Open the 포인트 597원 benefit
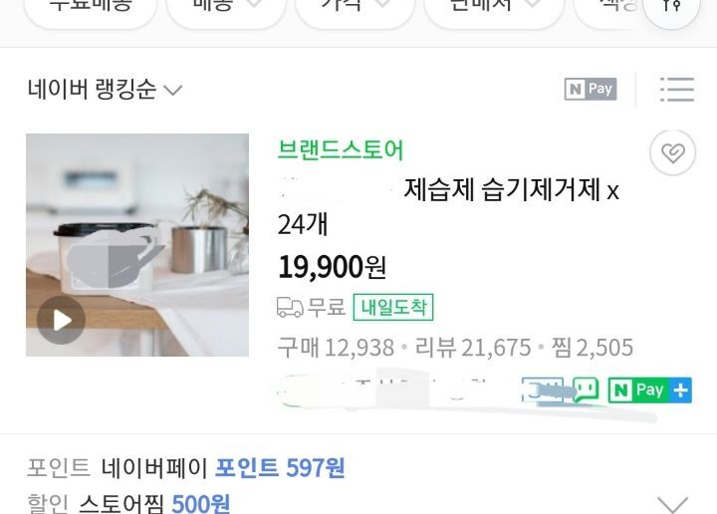Image resolution: width=717 pixels, height=514 pixels. click(280, 468)
